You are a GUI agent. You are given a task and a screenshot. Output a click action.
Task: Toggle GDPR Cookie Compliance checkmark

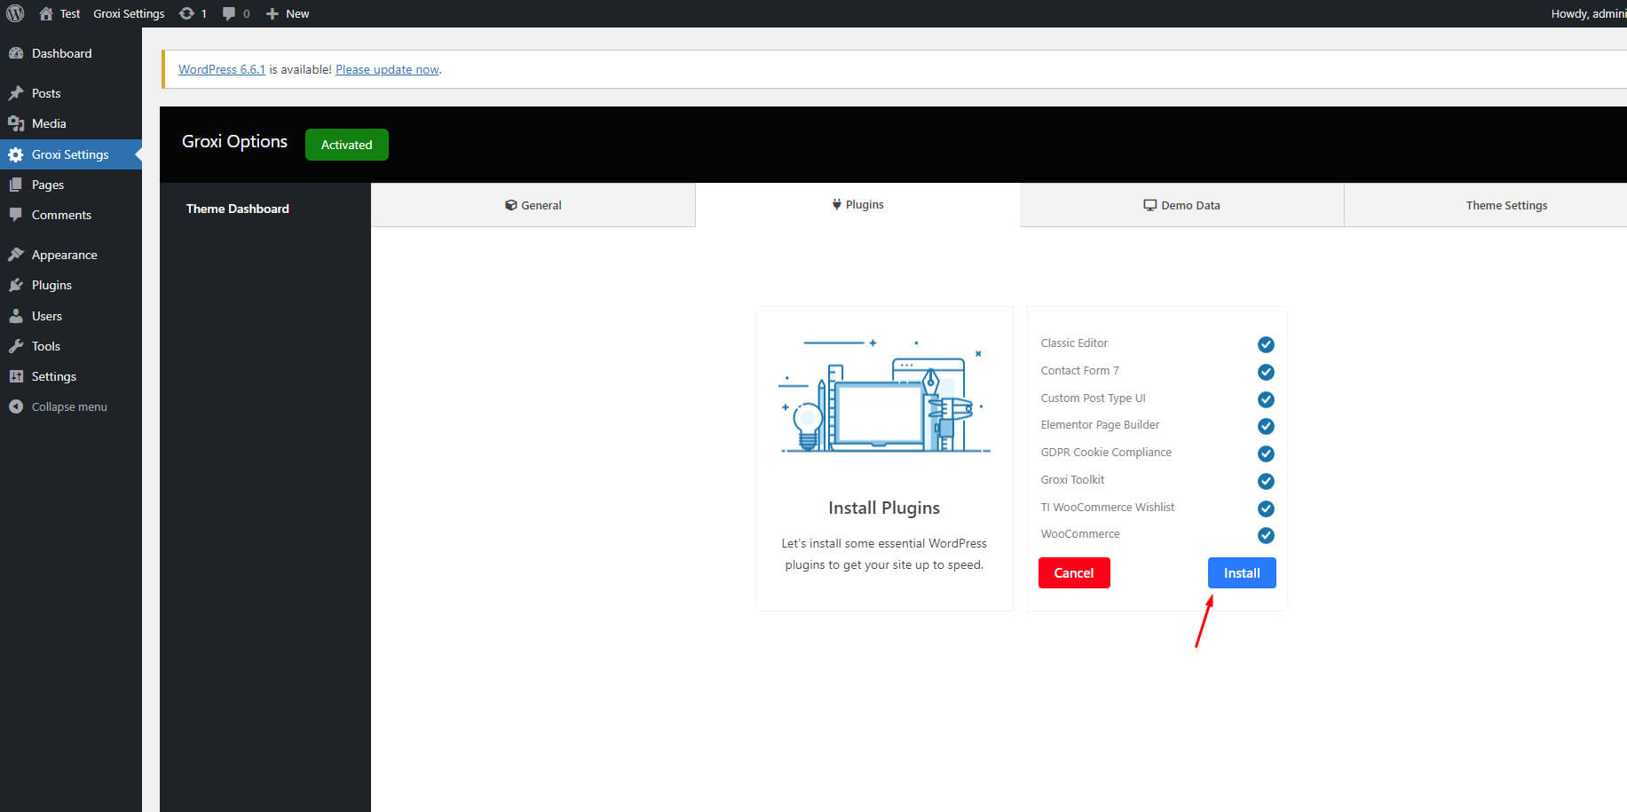pyautogui.click(x=1266, y=453)
